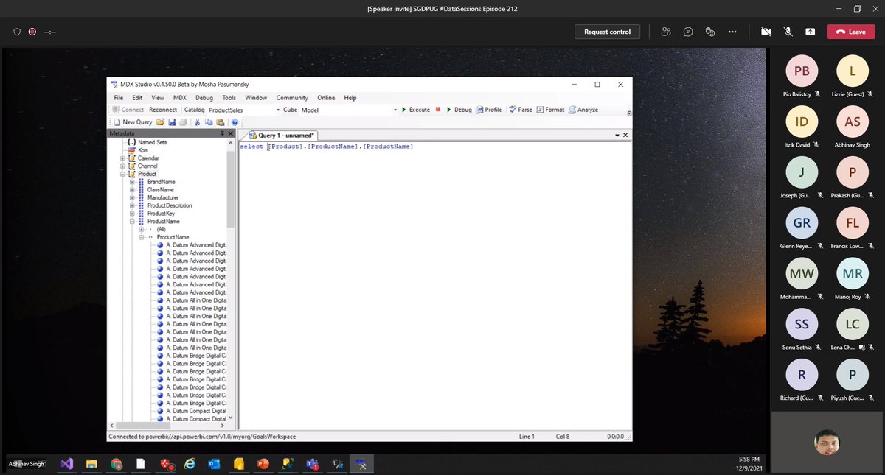Click the Teams Share content icon
This screenshot has width=885, height=475.
click(811, 32)
